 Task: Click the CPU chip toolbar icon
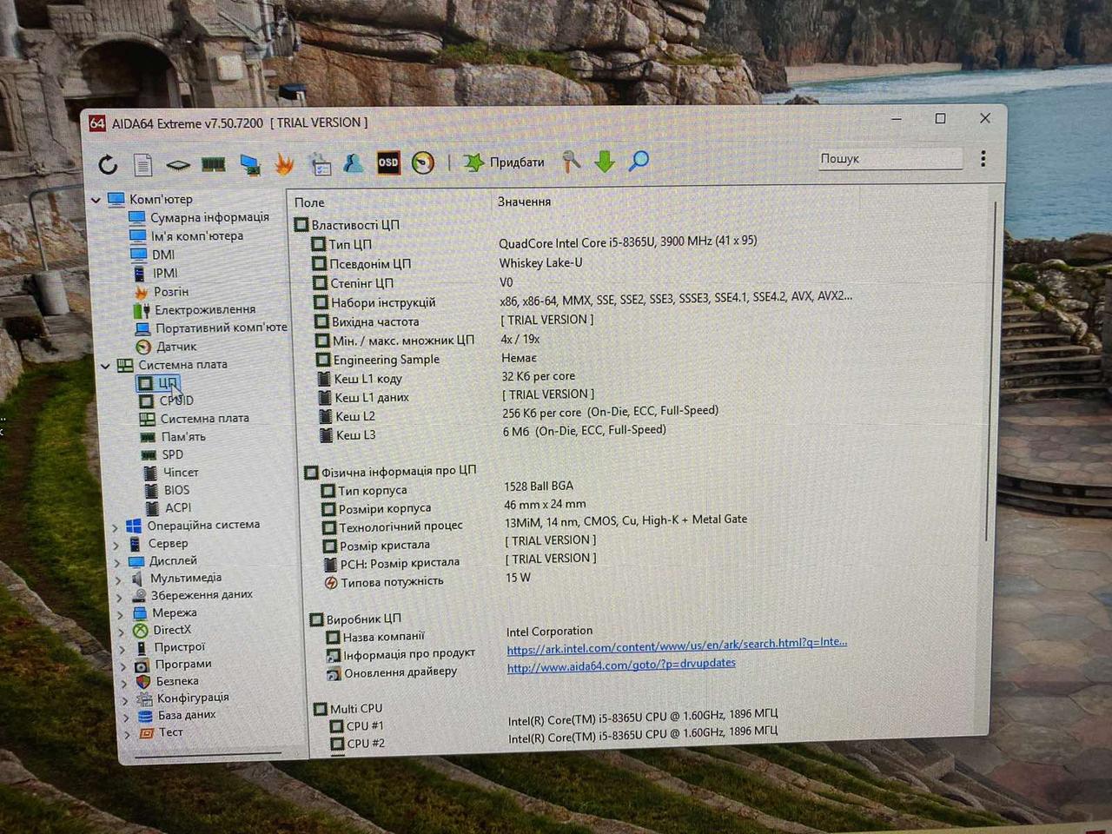tap(178, 164)
